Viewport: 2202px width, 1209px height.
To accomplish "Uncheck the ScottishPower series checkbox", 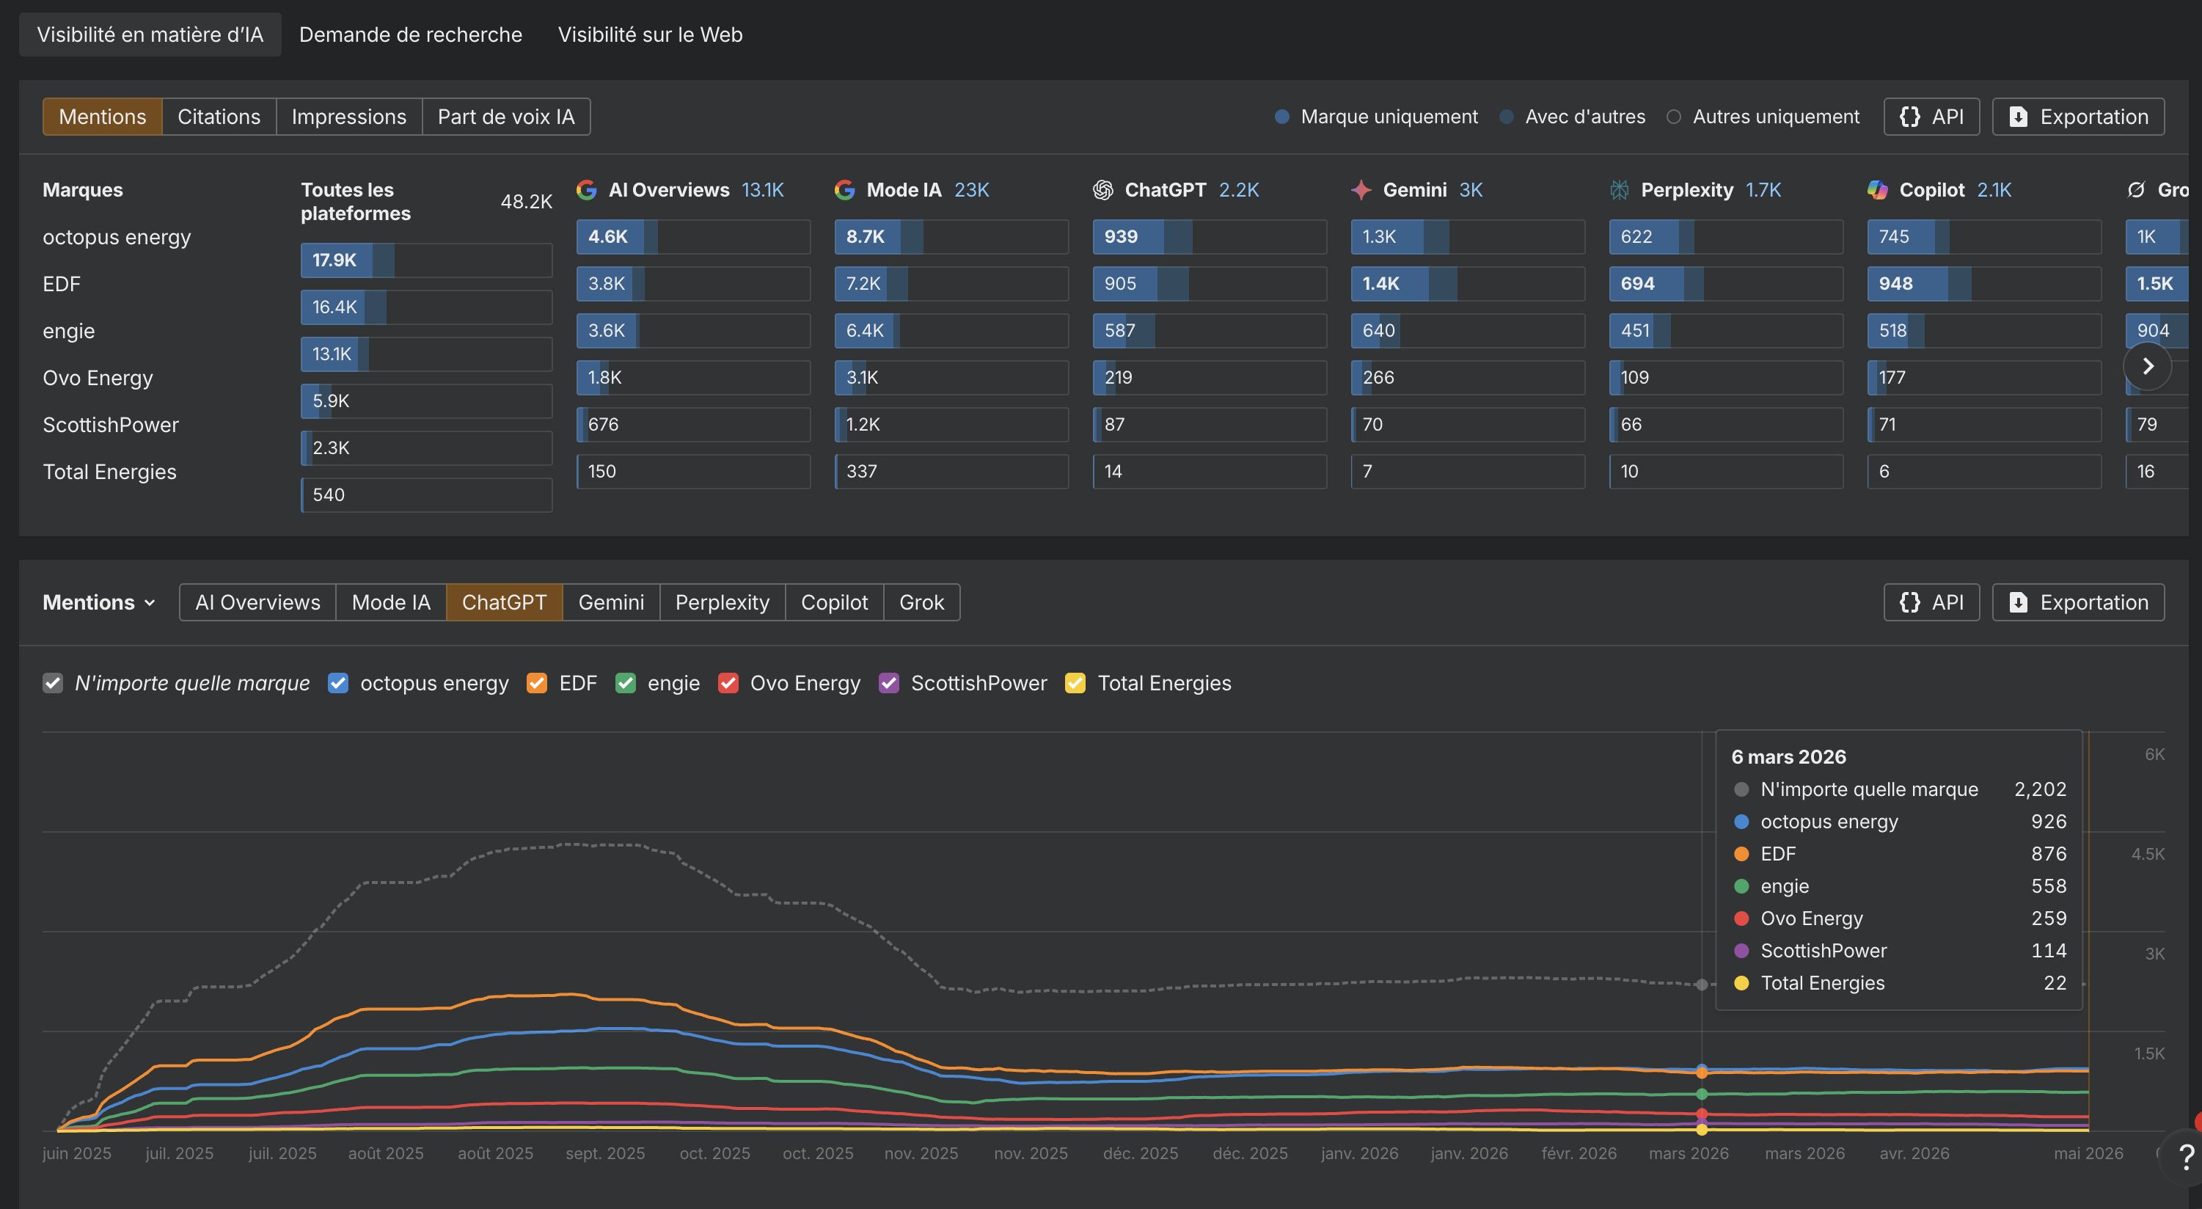I will [x=889, y=683].
